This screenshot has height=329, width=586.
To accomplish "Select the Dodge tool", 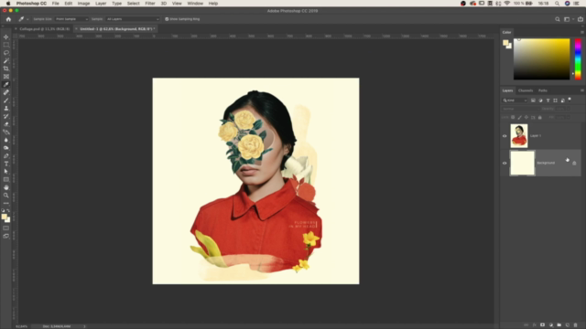I will (6, 148).
